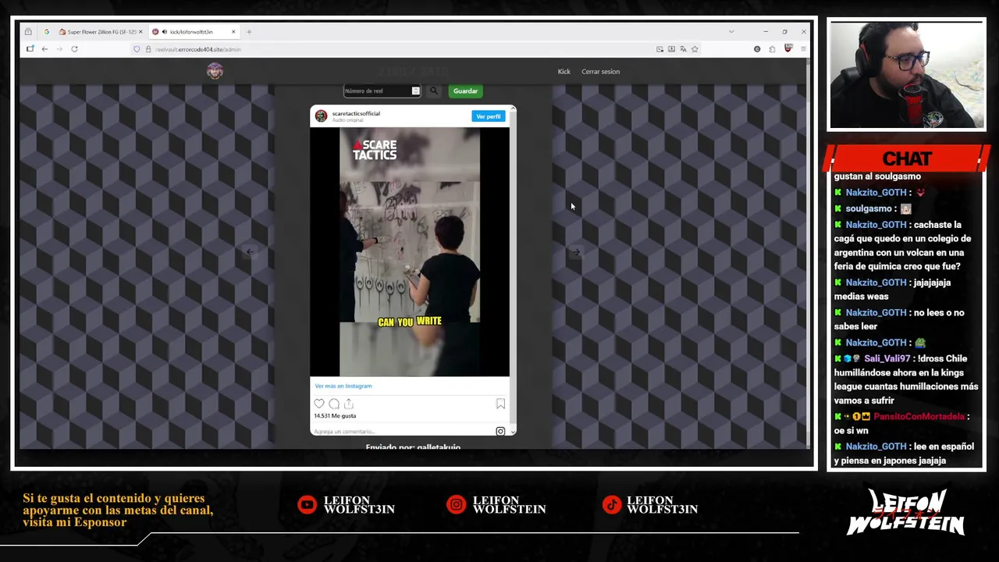Open the dark round extension icon

point(757,49)
